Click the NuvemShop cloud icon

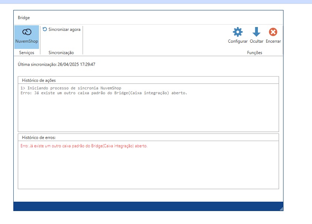[x=27, y=32]
